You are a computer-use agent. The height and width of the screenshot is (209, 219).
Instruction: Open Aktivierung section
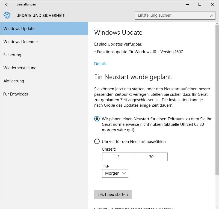tap(44, 81)
